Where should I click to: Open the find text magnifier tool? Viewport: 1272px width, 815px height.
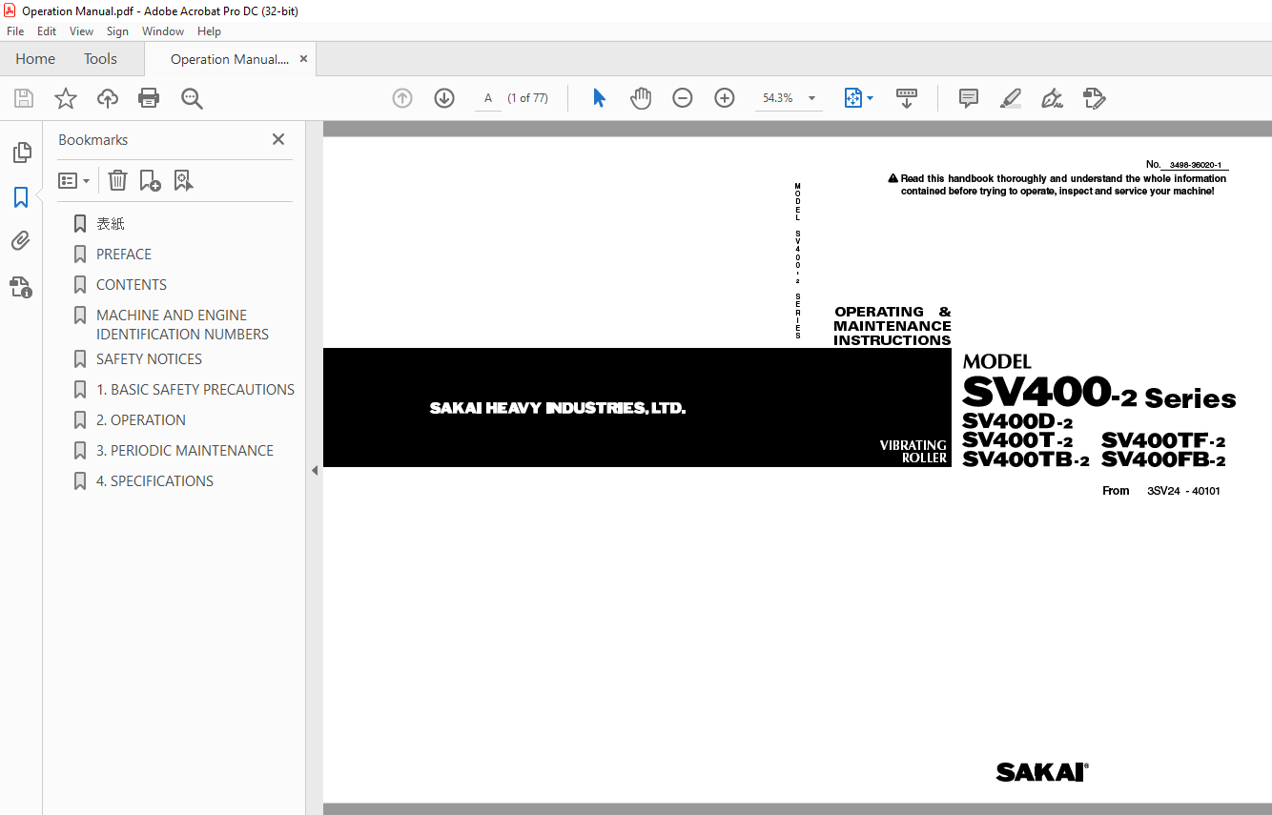[x=192, y=98]
